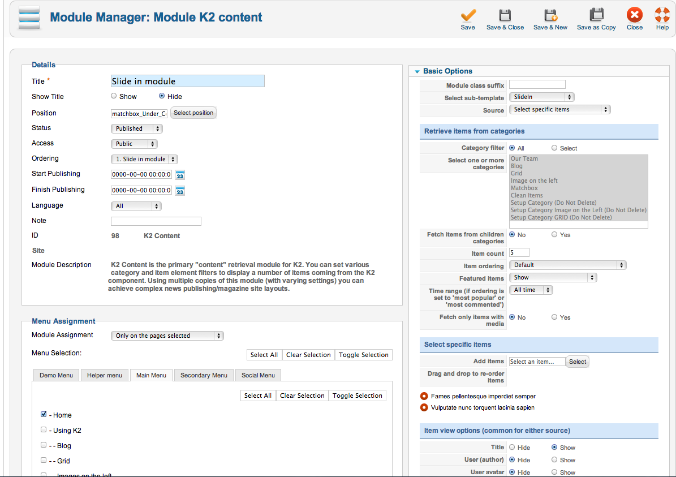Open the Featured items dropdown

tap(553, 278)
